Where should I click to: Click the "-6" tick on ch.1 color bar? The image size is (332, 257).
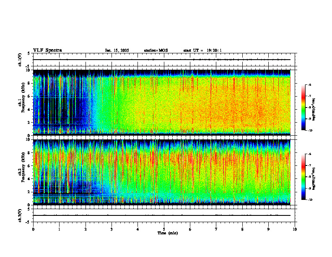point(309,84)
